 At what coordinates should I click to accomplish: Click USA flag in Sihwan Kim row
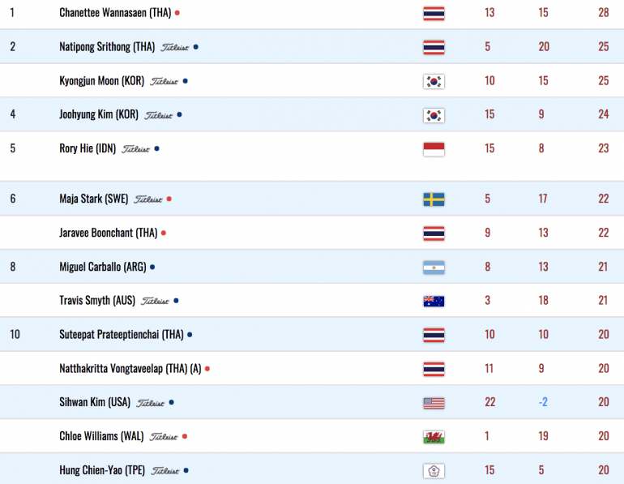434,403
